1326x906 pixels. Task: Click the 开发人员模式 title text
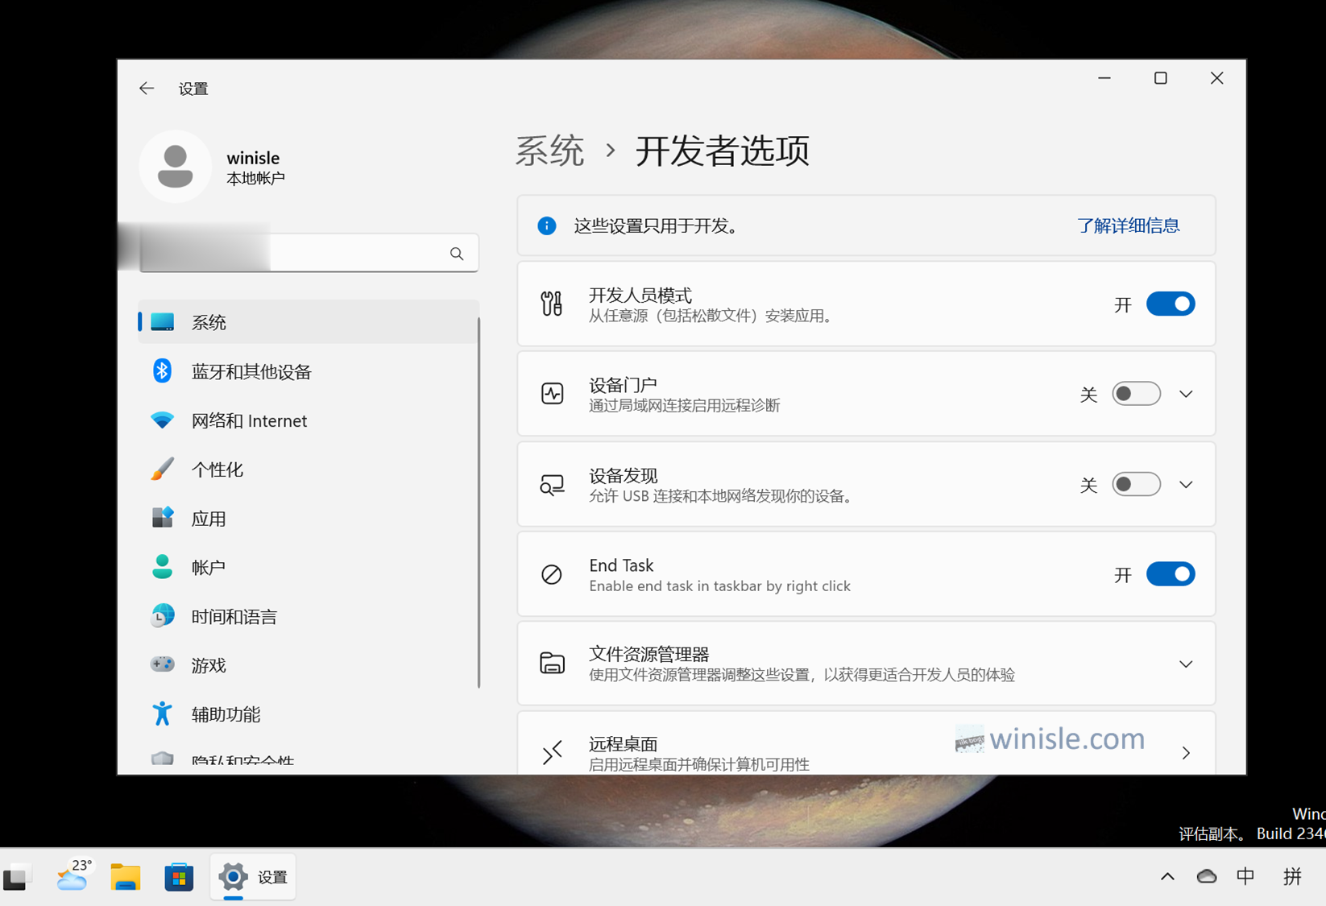tap(640, 295)
